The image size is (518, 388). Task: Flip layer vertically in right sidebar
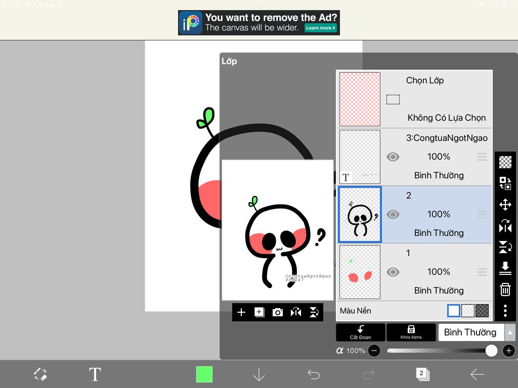pyautogui.click(x=505, y=247)
